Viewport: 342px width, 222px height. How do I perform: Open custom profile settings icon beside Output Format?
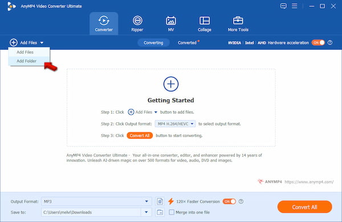(160, 201)
